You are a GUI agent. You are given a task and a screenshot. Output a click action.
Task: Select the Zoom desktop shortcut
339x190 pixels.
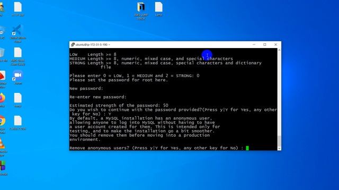(x=17, y=77)
